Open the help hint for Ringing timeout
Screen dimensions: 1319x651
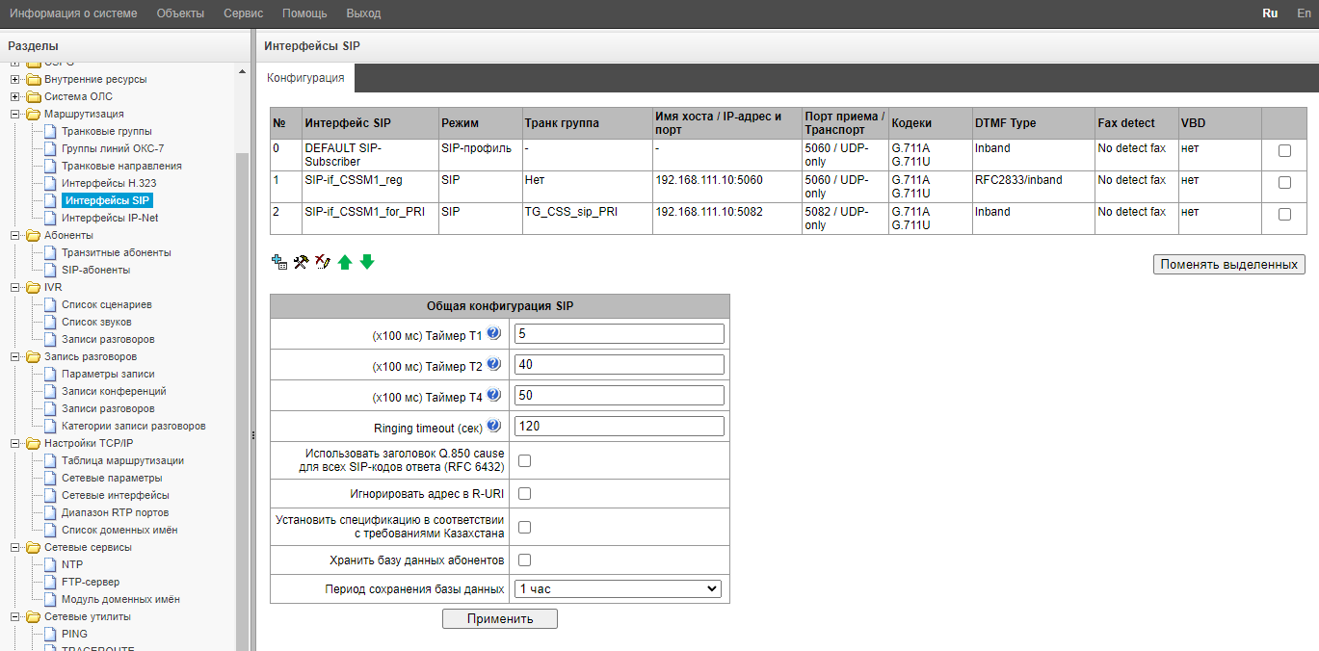click(494, 426)
